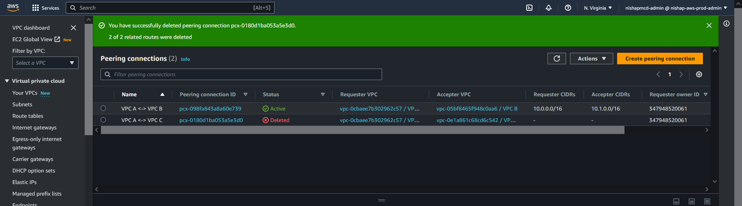Select the VPC A <-> VPC C radio button
742x206 pixels.
(x=103, y=120)
